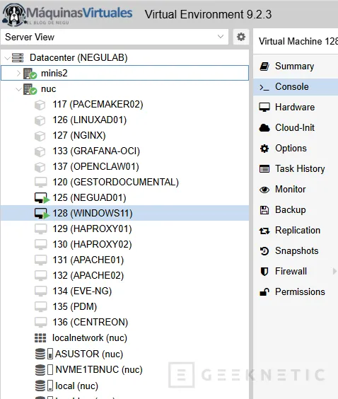
Task: Select container 137 (OPENCLAW01)
Action: click(96, 167)
